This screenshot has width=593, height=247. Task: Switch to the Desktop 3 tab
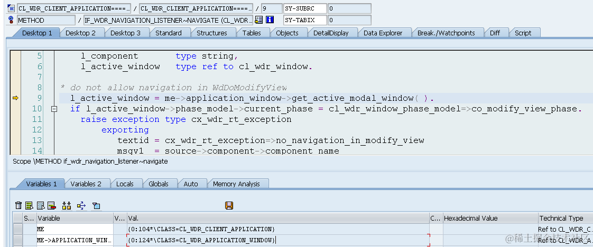tap(125, 33)
